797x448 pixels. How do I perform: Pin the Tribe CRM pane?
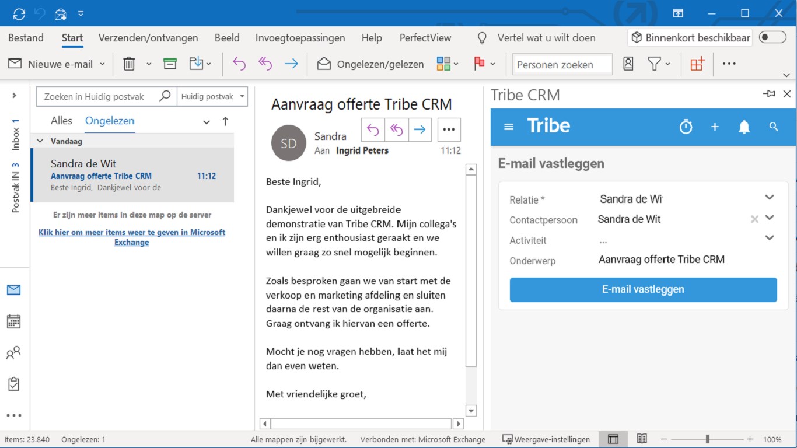click(x=769, y=94)
